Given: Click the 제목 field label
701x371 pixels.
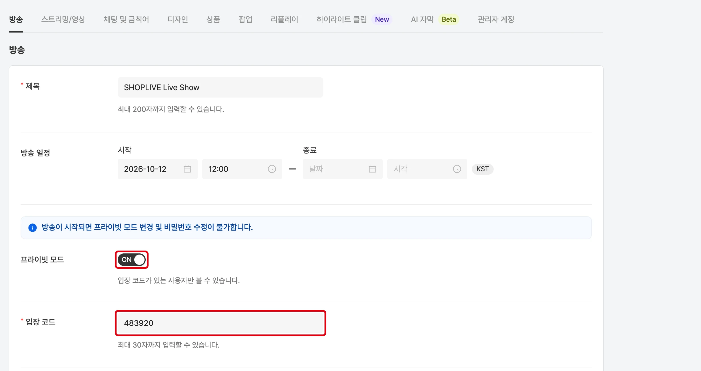Looking at the screenshot, I should (33, 86).
